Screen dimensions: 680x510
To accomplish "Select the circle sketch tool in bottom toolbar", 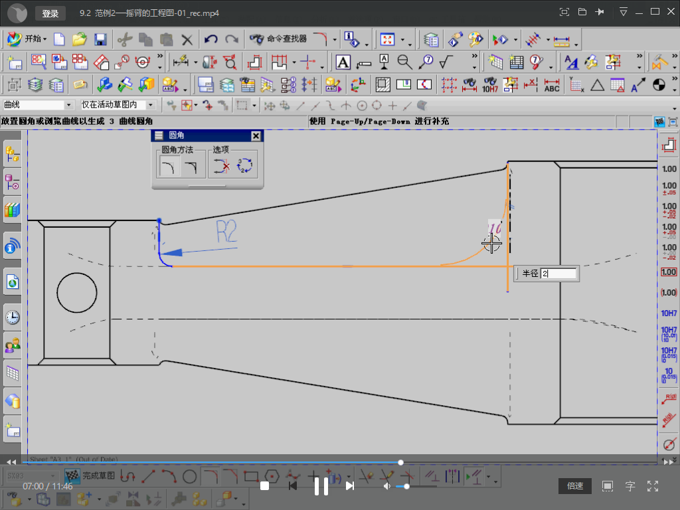I will pyautogui.click(x=189, y=477).
